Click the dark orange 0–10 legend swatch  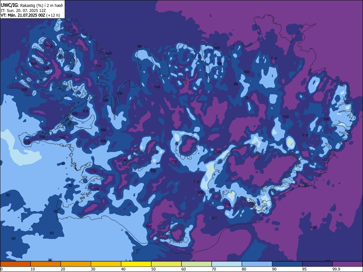[15, 264]
